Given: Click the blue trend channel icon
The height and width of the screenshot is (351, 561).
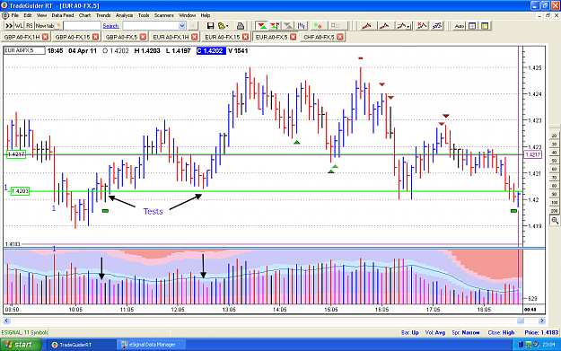Looking at the screenshot, I should click(x=437, y=26).
